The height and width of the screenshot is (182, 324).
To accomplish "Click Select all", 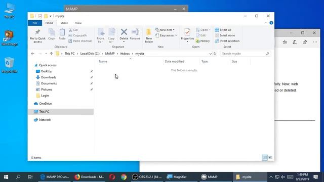I will pyautogui.click(x=223, y=30).
